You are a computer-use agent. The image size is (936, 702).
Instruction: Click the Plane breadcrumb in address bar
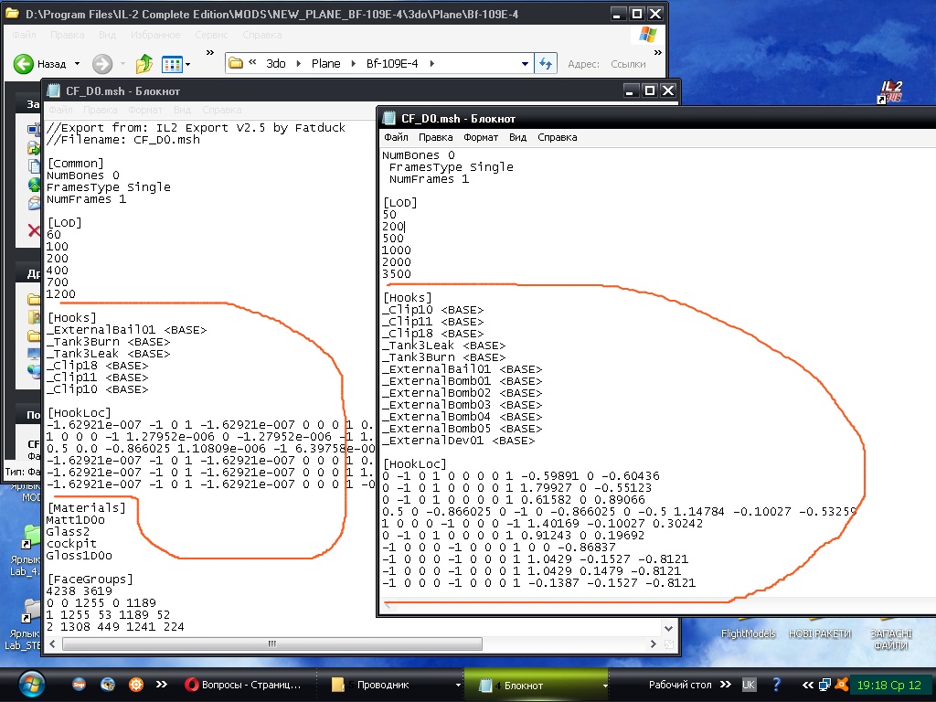[326, 64]
